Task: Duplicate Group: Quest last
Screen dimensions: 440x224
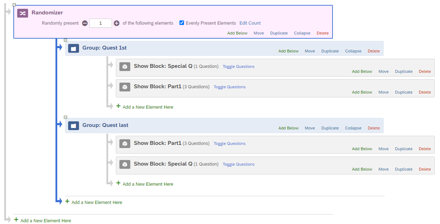Action: point(330,128)
